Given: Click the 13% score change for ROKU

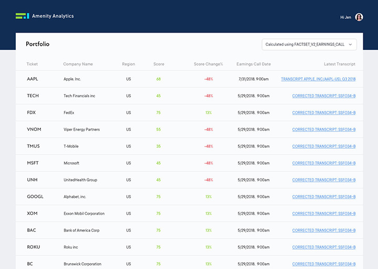Looking at the screenshot, I should tap(208, 247).
